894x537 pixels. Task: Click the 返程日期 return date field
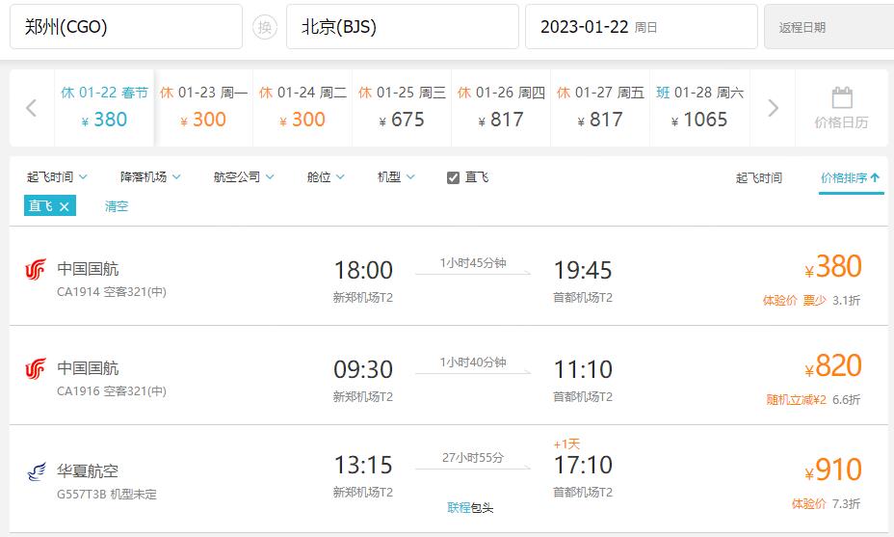pos(827,27)
